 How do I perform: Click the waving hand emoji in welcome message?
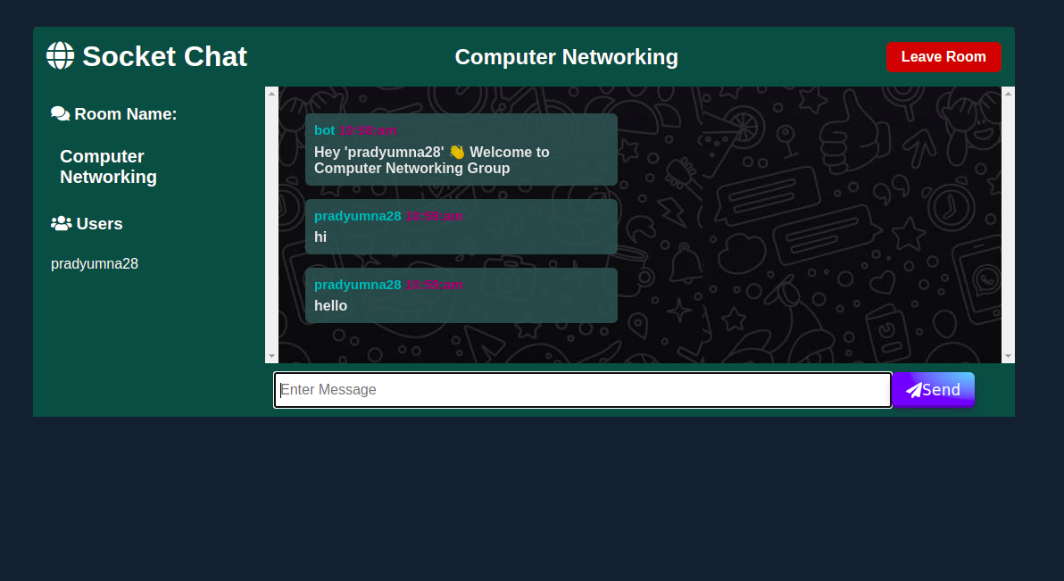click(x=457, y=152)
